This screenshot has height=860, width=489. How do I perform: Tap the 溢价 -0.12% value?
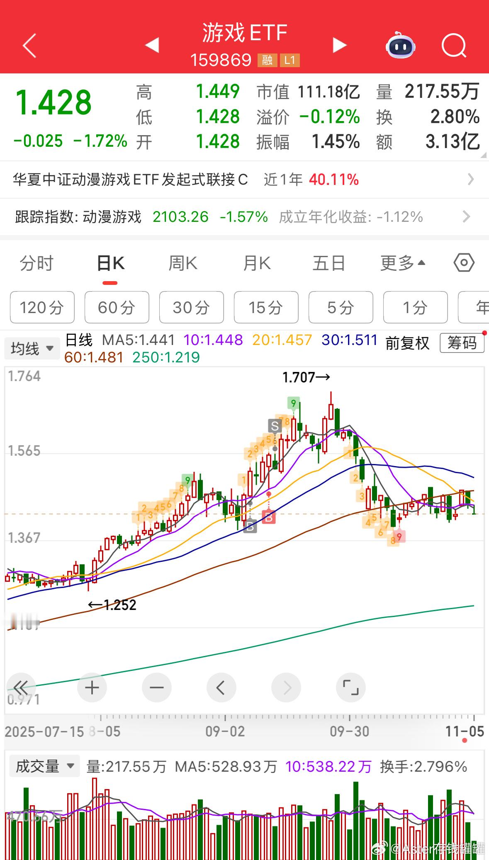tap(330, 117)
